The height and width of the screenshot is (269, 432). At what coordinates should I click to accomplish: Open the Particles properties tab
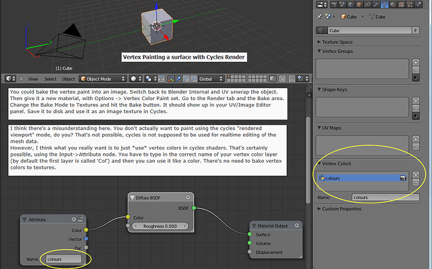(409, 4)
